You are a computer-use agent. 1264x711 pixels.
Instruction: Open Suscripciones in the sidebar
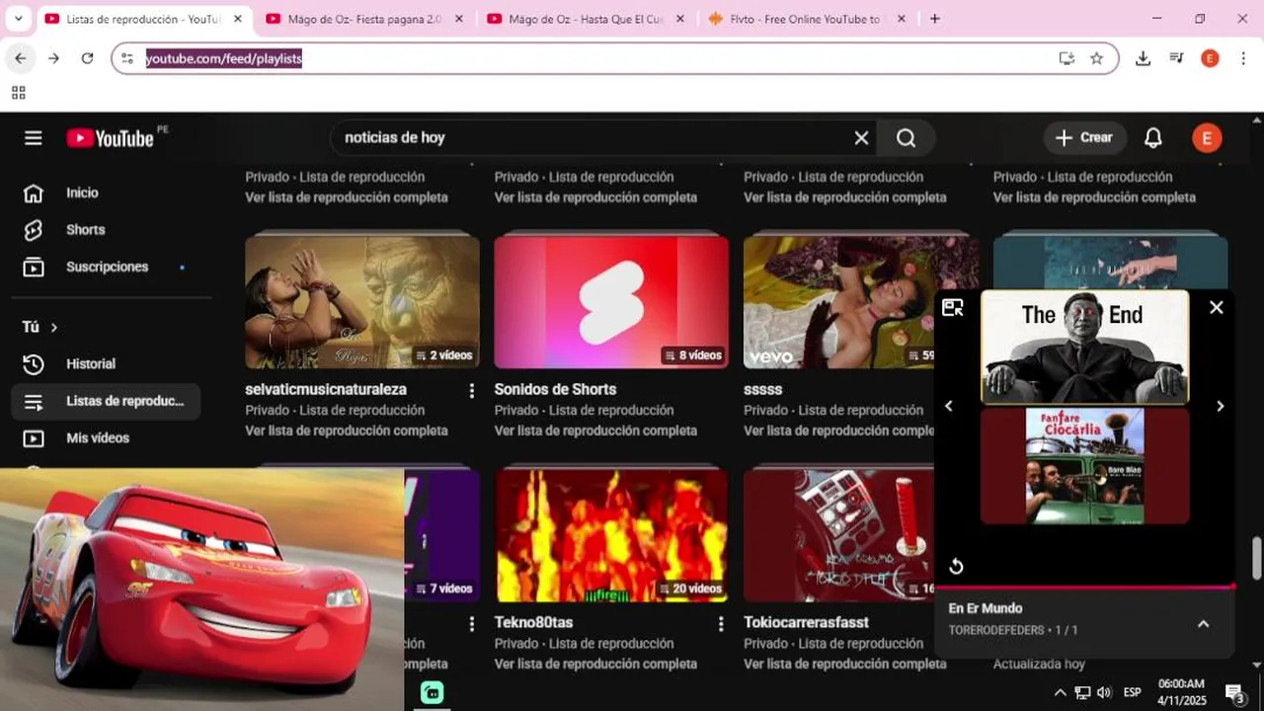(x=106, y=267)
